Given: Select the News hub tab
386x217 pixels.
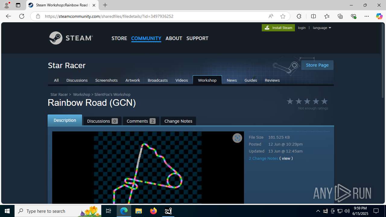Looking at the screenshot, I should (232, 80).
